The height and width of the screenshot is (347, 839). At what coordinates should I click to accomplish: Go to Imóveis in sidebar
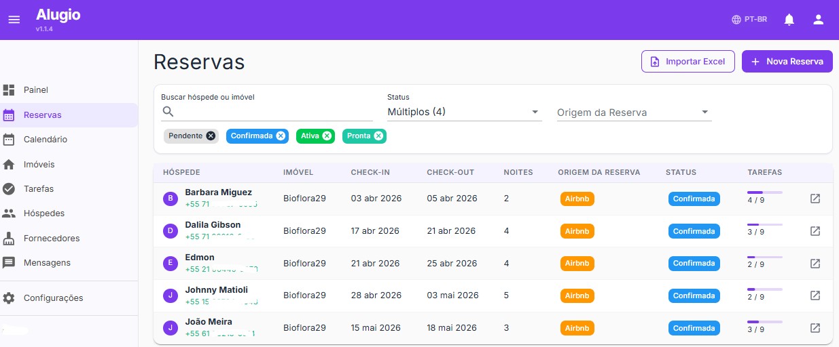coord(69,165)
